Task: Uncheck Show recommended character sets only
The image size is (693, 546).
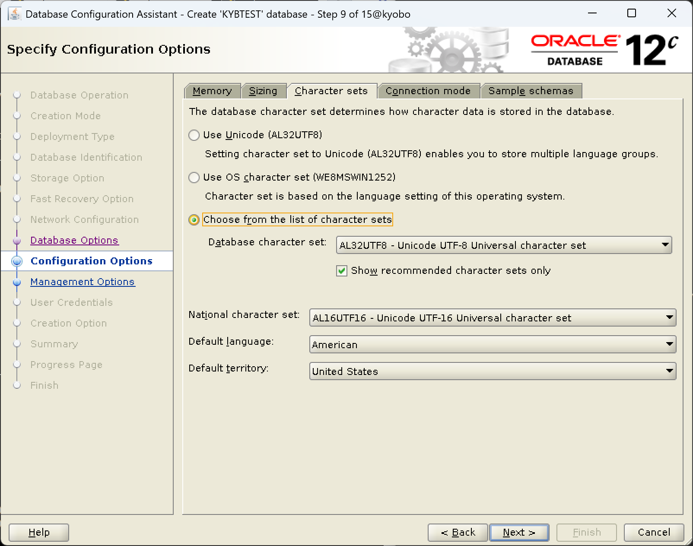Action: point(342,271)
